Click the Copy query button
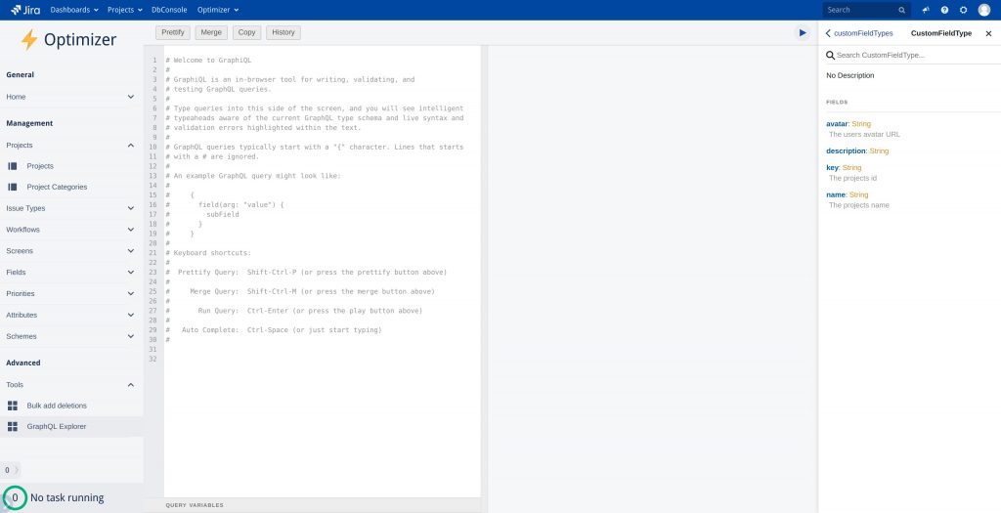 click(247, 32)
